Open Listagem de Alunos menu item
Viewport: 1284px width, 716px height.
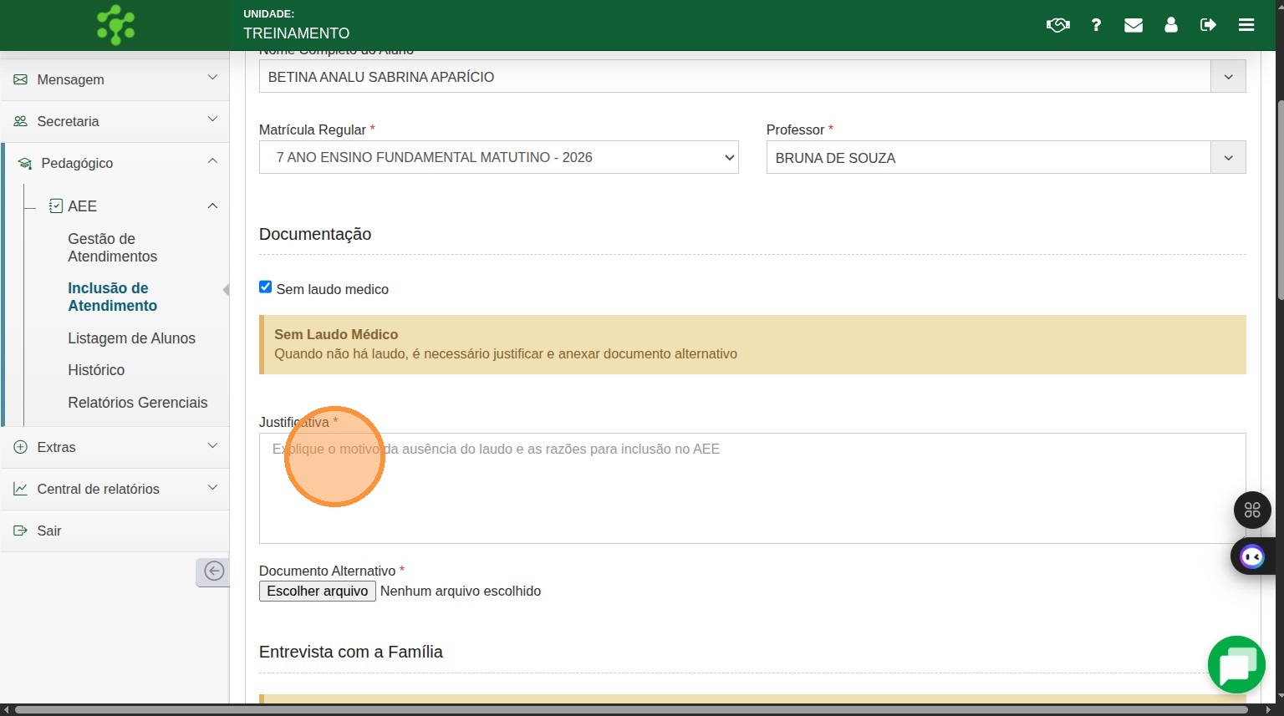coord(131,338)
